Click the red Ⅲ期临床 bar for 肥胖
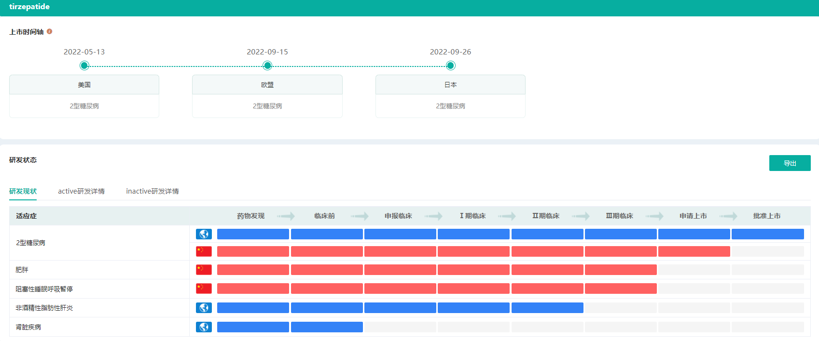The width and height of the screenshot is (819, 341). click(621, 270)
